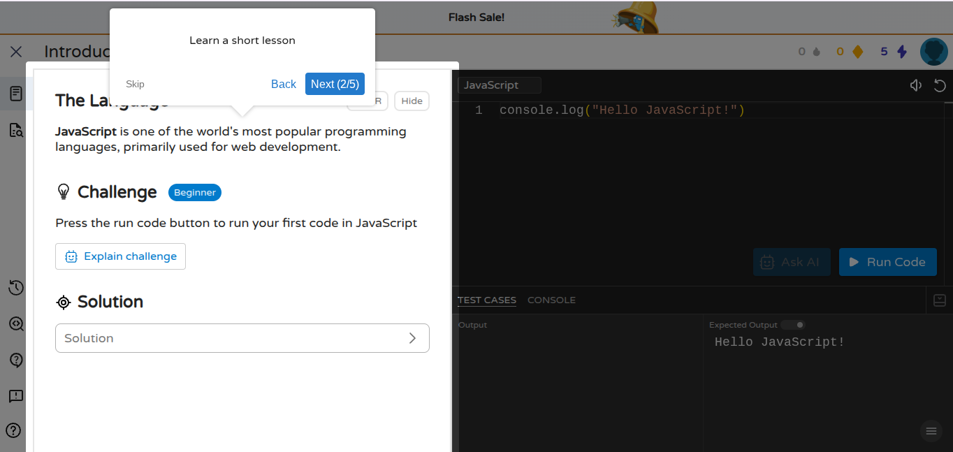Open the JavaScript language selector

tap(499, 85)
